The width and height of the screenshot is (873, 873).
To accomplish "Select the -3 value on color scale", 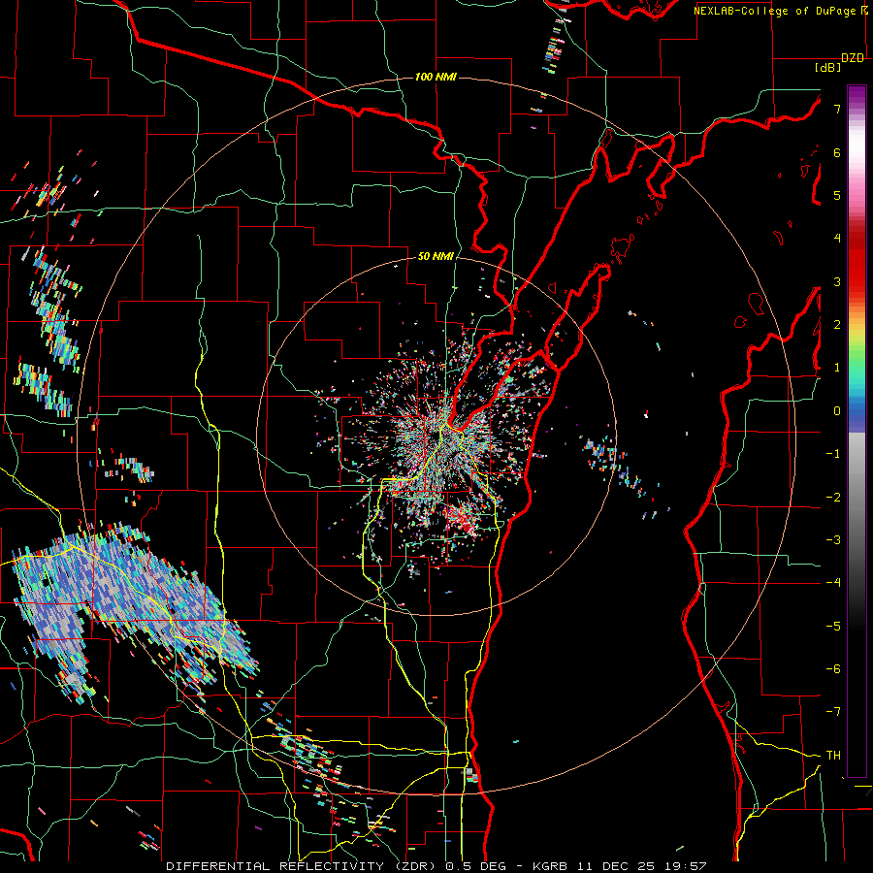I will (833, 540).
